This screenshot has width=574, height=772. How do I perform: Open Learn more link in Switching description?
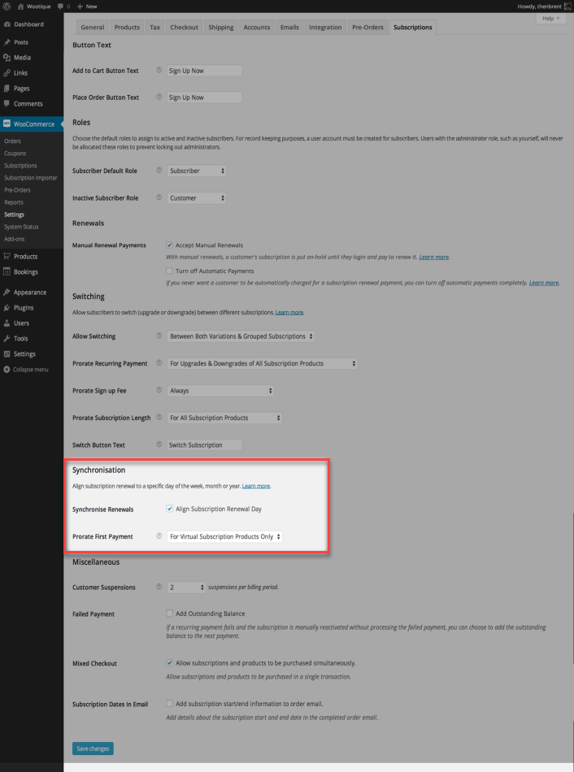289,312
